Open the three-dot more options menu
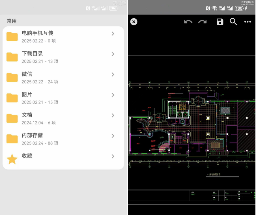This screenshot has height=215, width=256. coord(248,22)
